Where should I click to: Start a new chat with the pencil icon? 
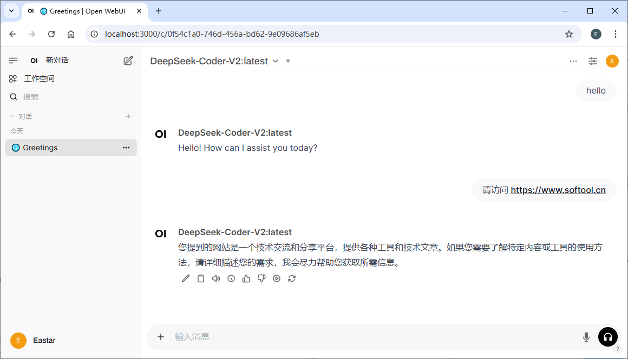coord(128,61)
